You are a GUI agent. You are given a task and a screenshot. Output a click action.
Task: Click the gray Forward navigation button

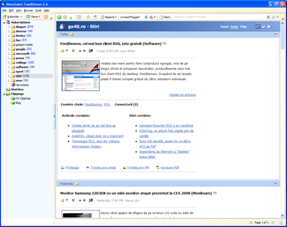click(65, 17)
